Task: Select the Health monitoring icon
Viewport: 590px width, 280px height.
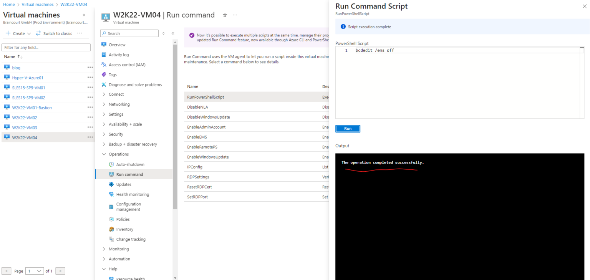Action: click(x=111, y=194)
